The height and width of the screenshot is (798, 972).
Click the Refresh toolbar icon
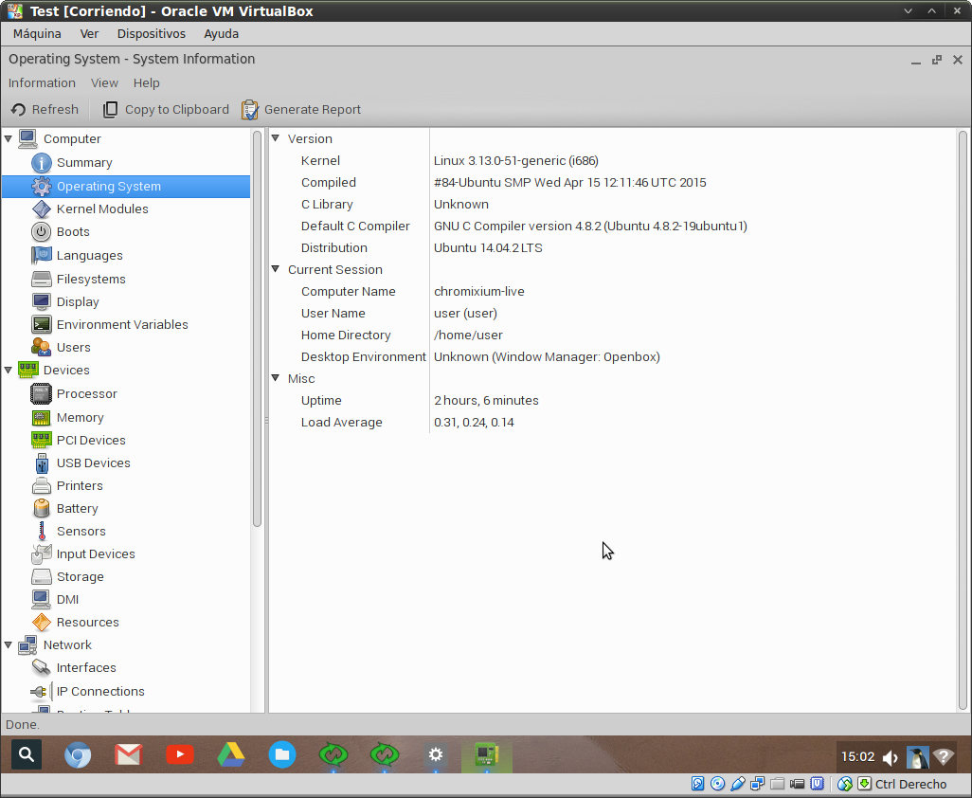click(x=18, y=110)
